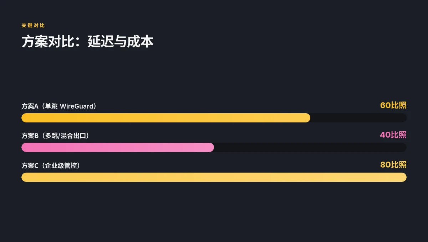
Task: Click the full-width yellow 方案C bar
Action: point(214,177)
